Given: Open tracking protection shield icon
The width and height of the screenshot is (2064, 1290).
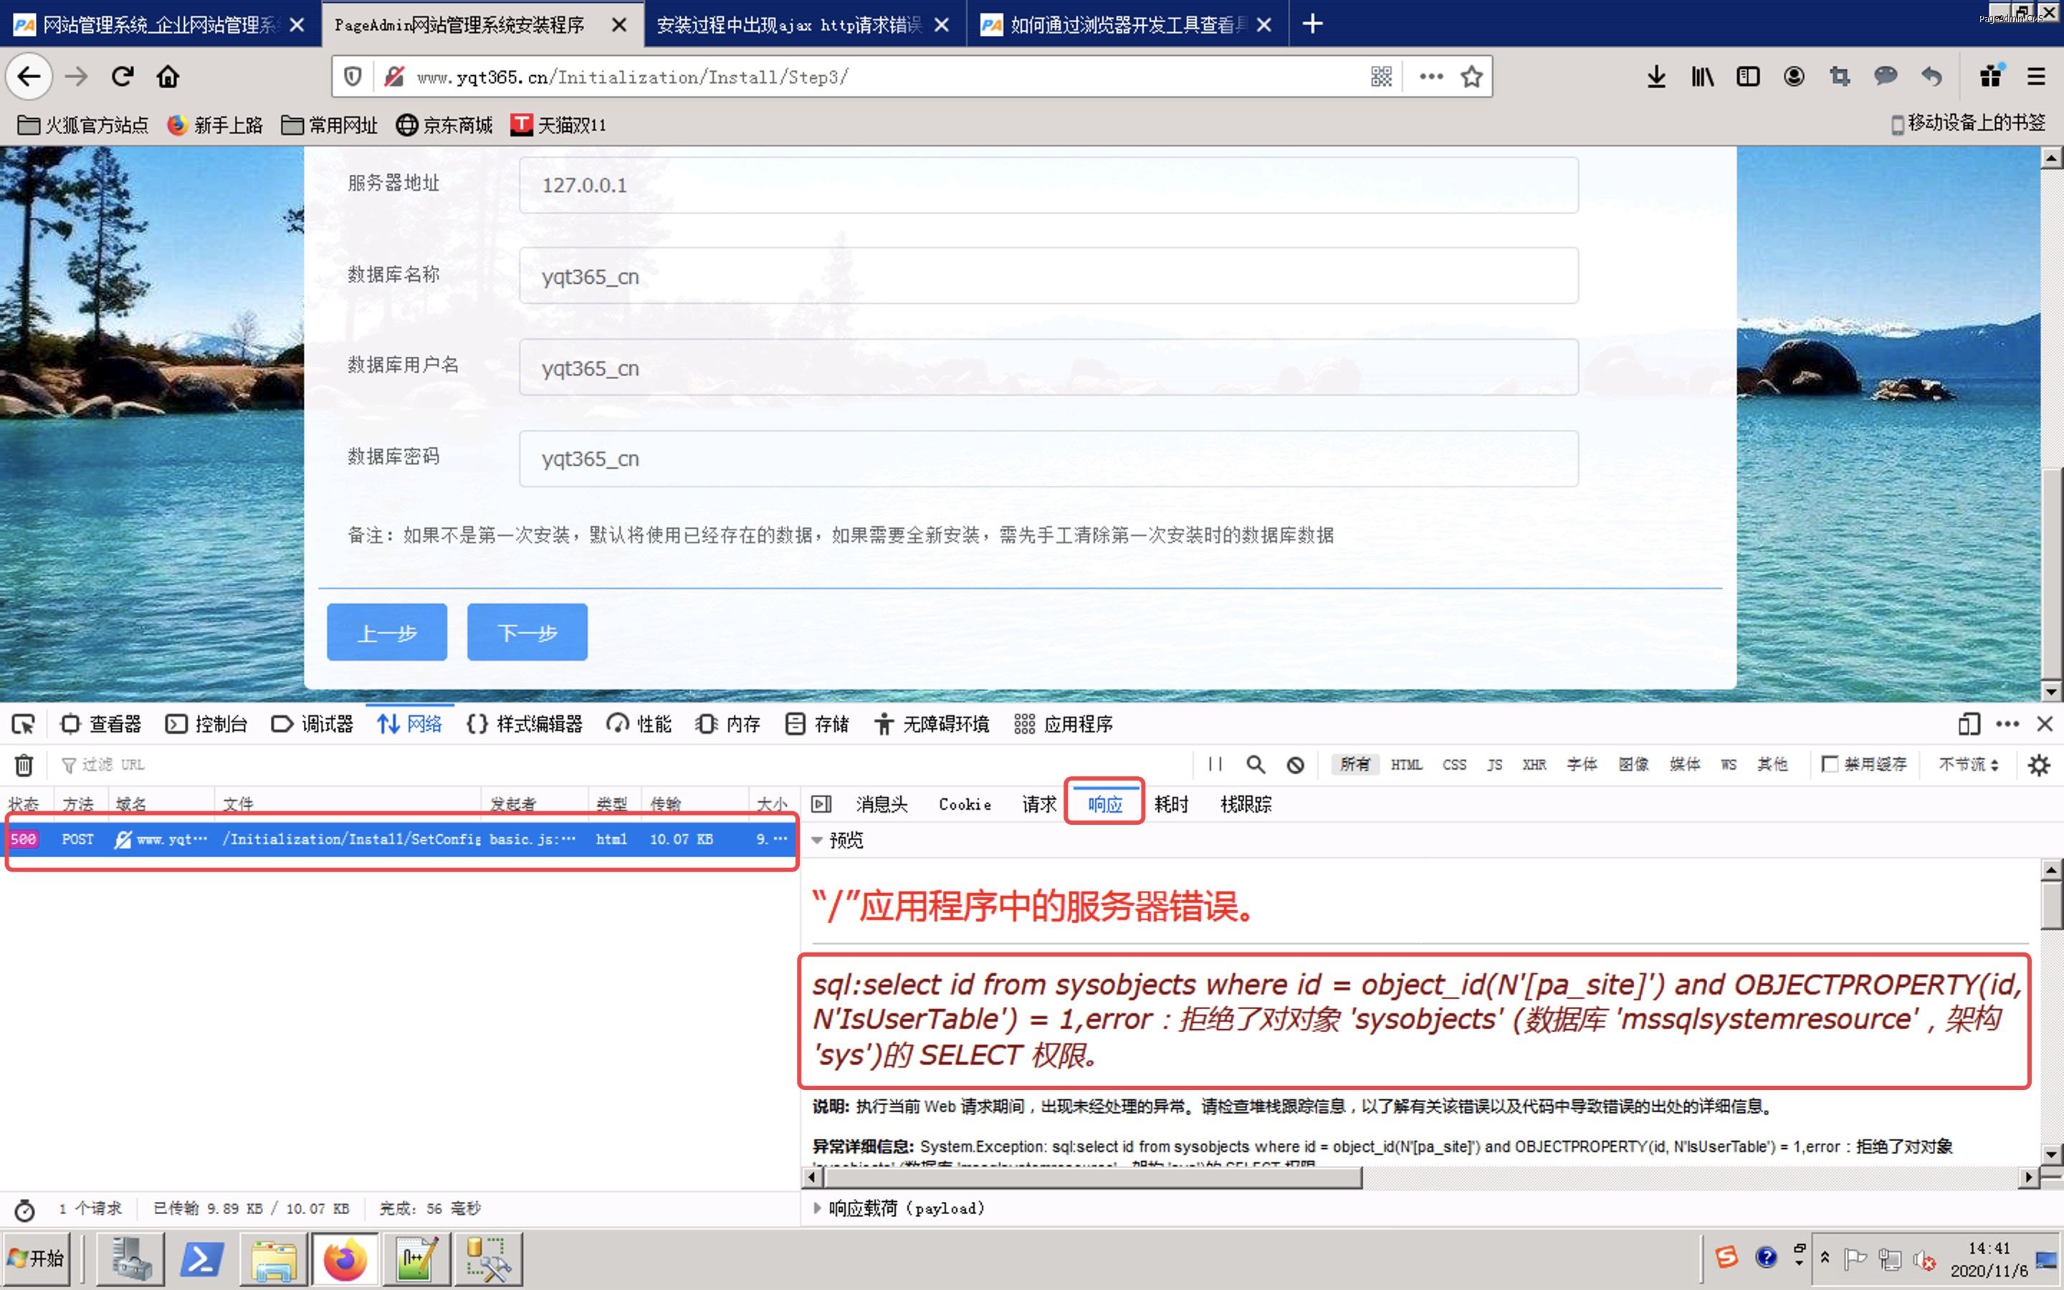Looking at the screenshot, I should tap(353, 77).
